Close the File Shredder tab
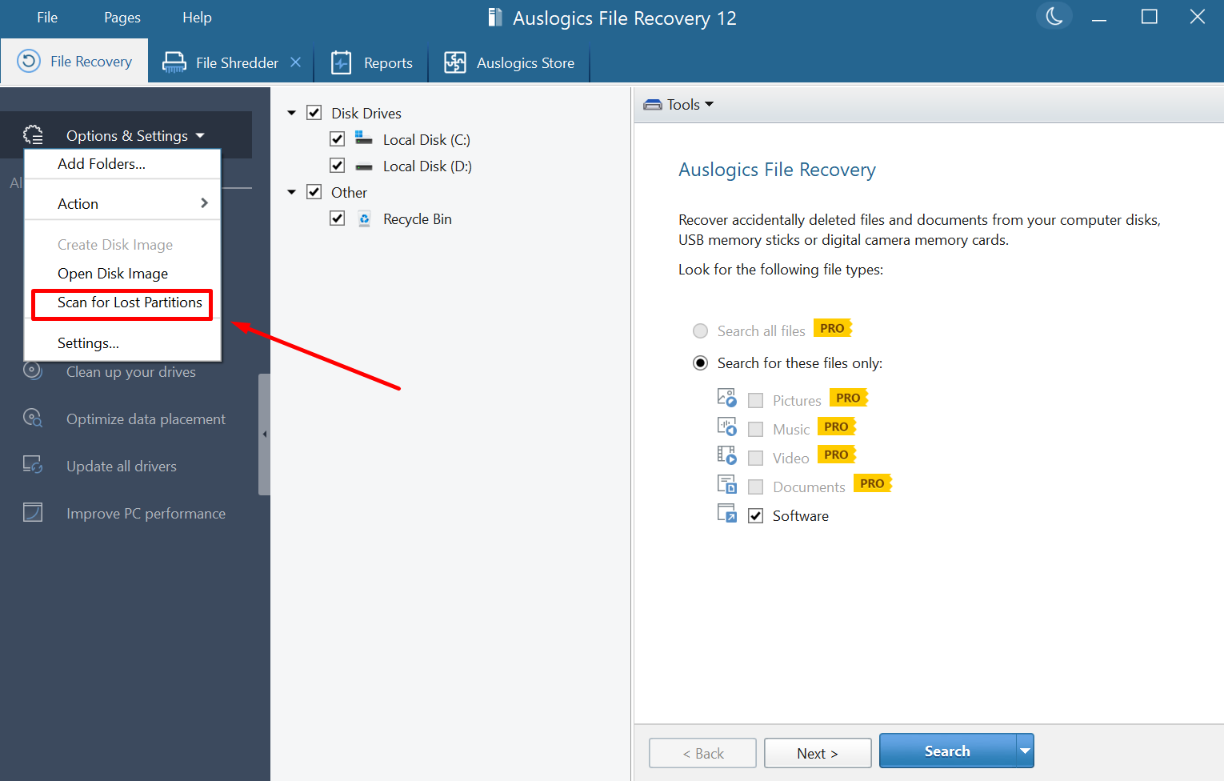The width and height of the screenshot is (1224, 781). (295, 62)
